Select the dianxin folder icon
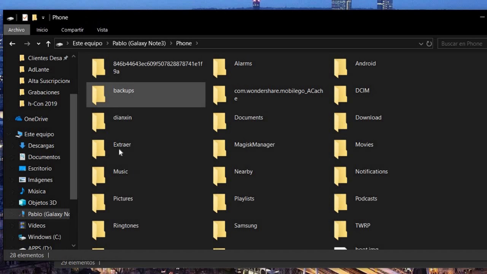Image resolution: width=487 pixels, height=274 pixels. pos(99,122)
